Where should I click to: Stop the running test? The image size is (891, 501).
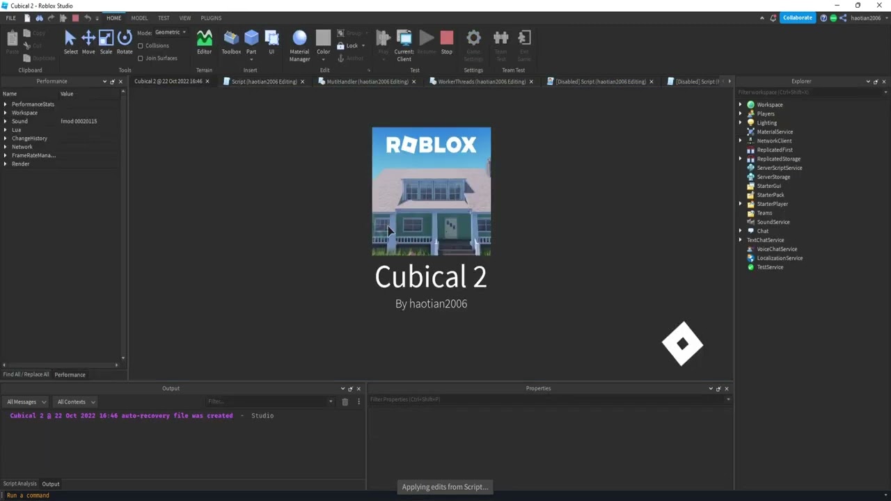click(x=447, y=42)
